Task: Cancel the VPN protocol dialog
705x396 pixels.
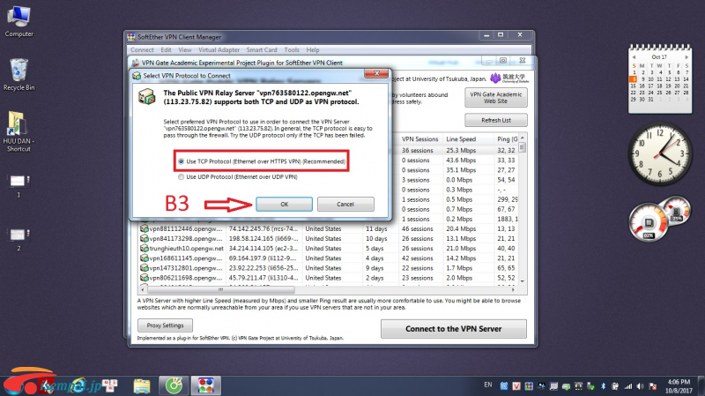Action: click(x=345, y=204)
